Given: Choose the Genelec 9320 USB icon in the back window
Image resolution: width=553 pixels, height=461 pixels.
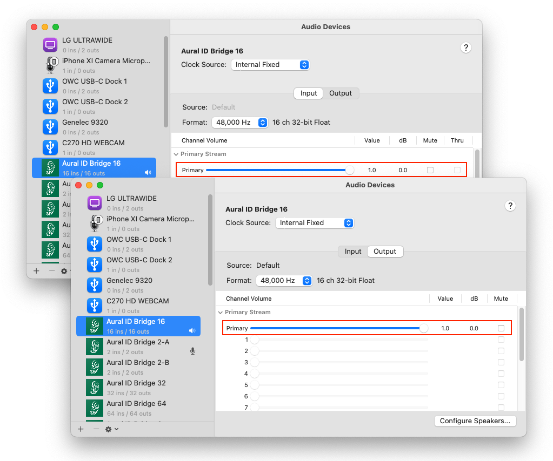Looking at the screenshot, I should (50, 127).
